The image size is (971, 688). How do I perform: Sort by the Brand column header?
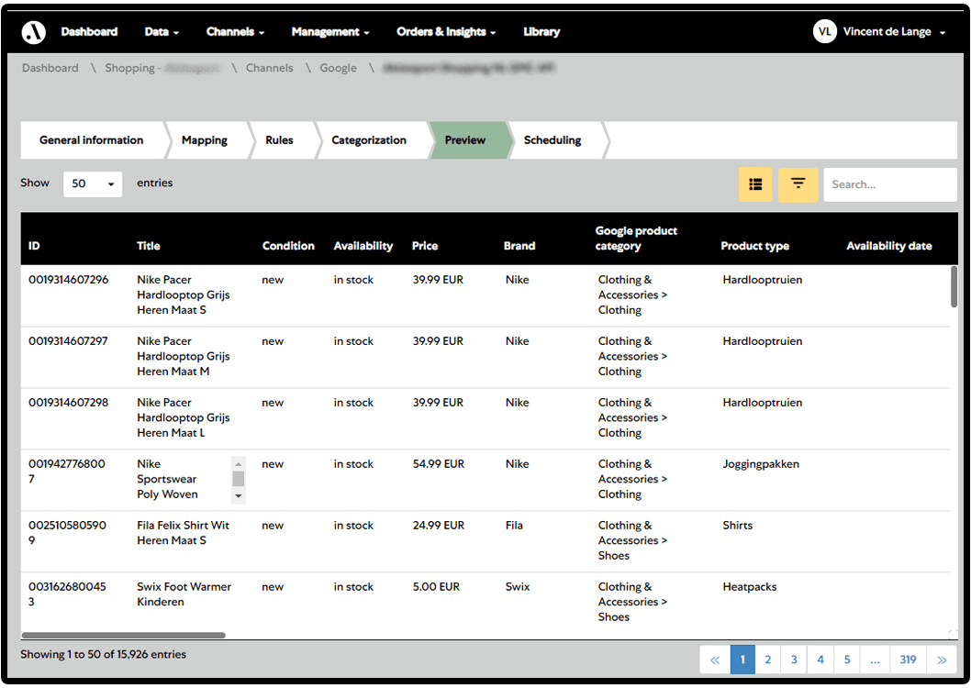[x=519, y=246]
